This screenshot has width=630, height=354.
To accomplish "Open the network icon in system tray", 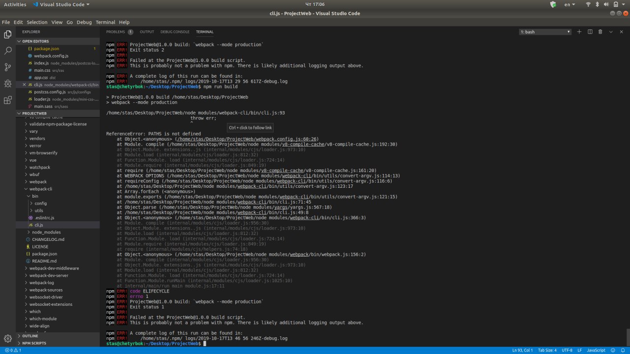I will (x=588, y=4).
